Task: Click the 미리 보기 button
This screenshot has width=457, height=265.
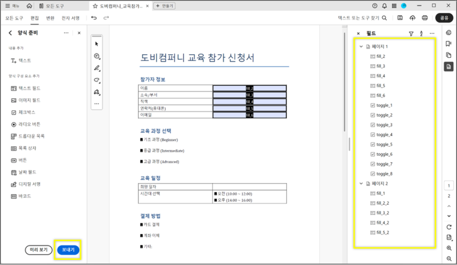Action: pyautogui.click(x=38, y=250)
